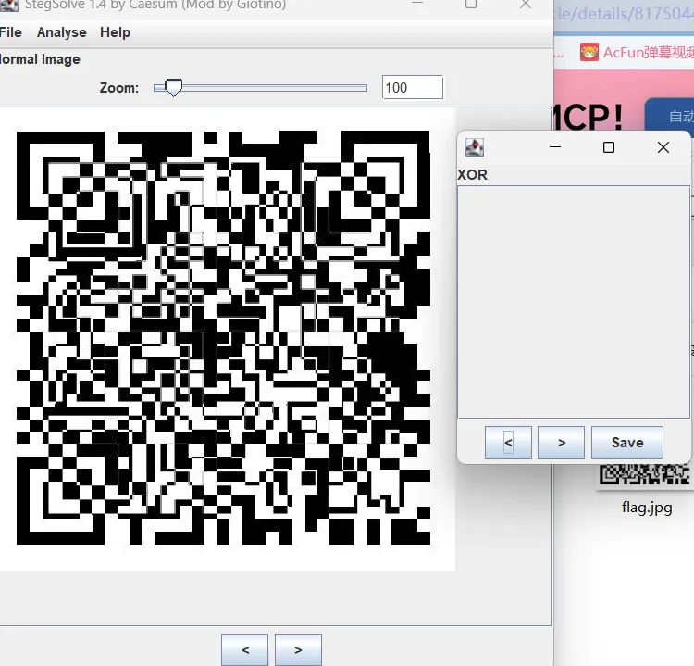Save the XOR combined image
694x666 pixels.
627,442
